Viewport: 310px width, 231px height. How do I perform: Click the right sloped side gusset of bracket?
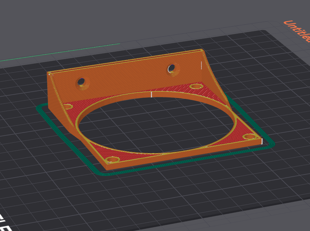click(217, 85)
